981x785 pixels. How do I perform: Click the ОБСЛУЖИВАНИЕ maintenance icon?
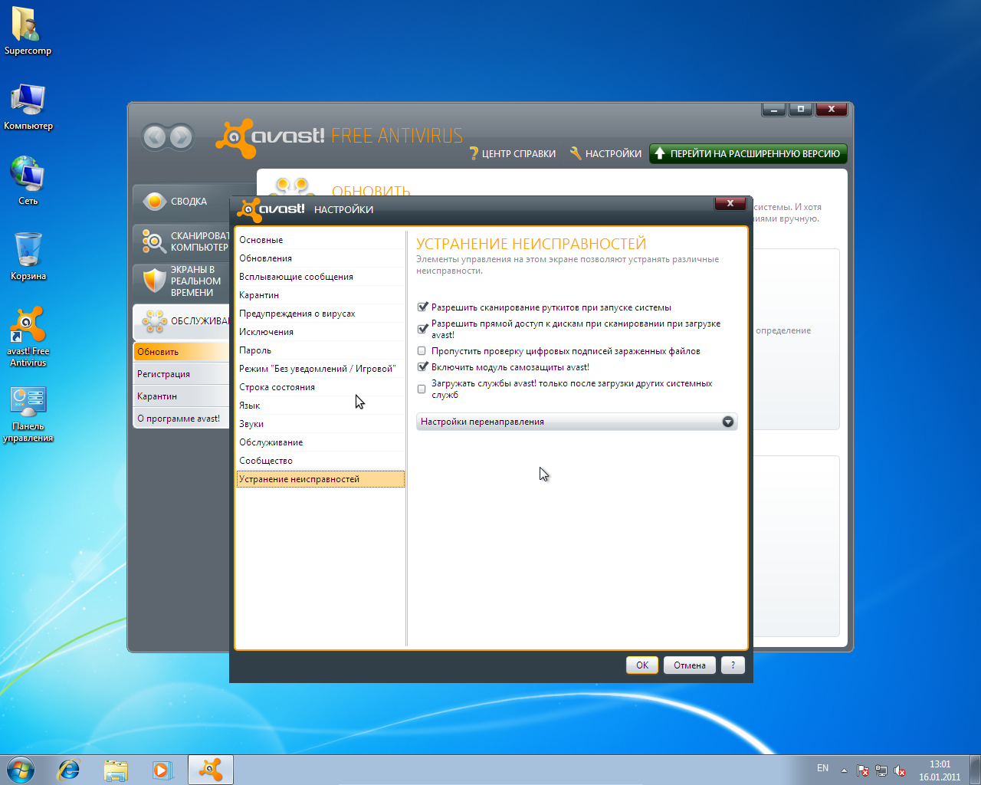tap(154, 321)
